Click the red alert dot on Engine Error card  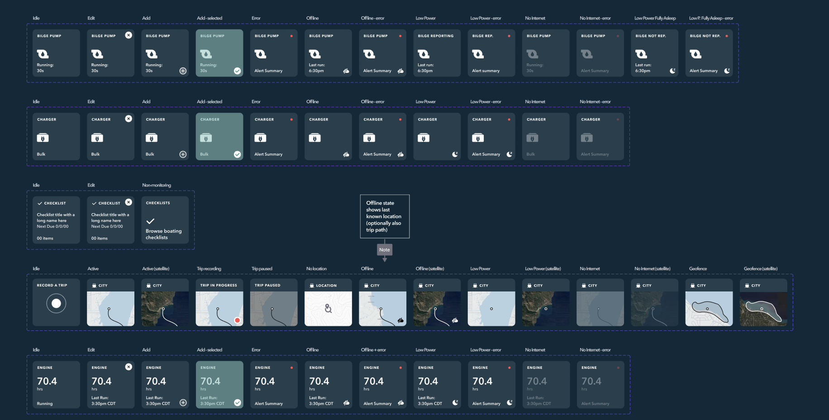click(291, 367)
